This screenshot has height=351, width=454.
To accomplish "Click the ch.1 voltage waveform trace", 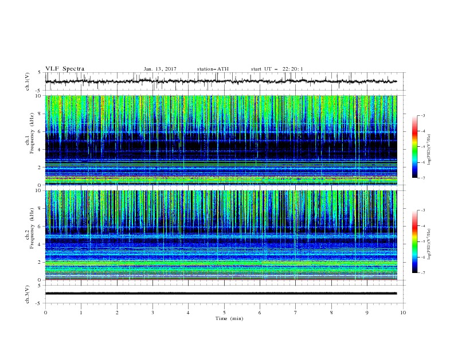I will 221,81.
